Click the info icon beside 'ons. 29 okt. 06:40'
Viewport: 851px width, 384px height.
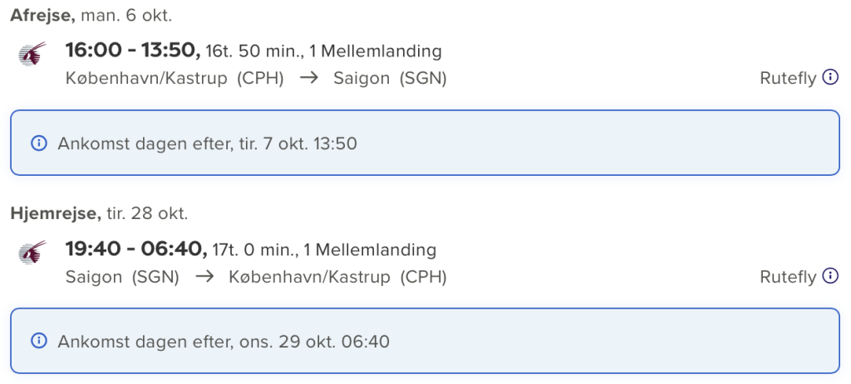click(38, 342)
